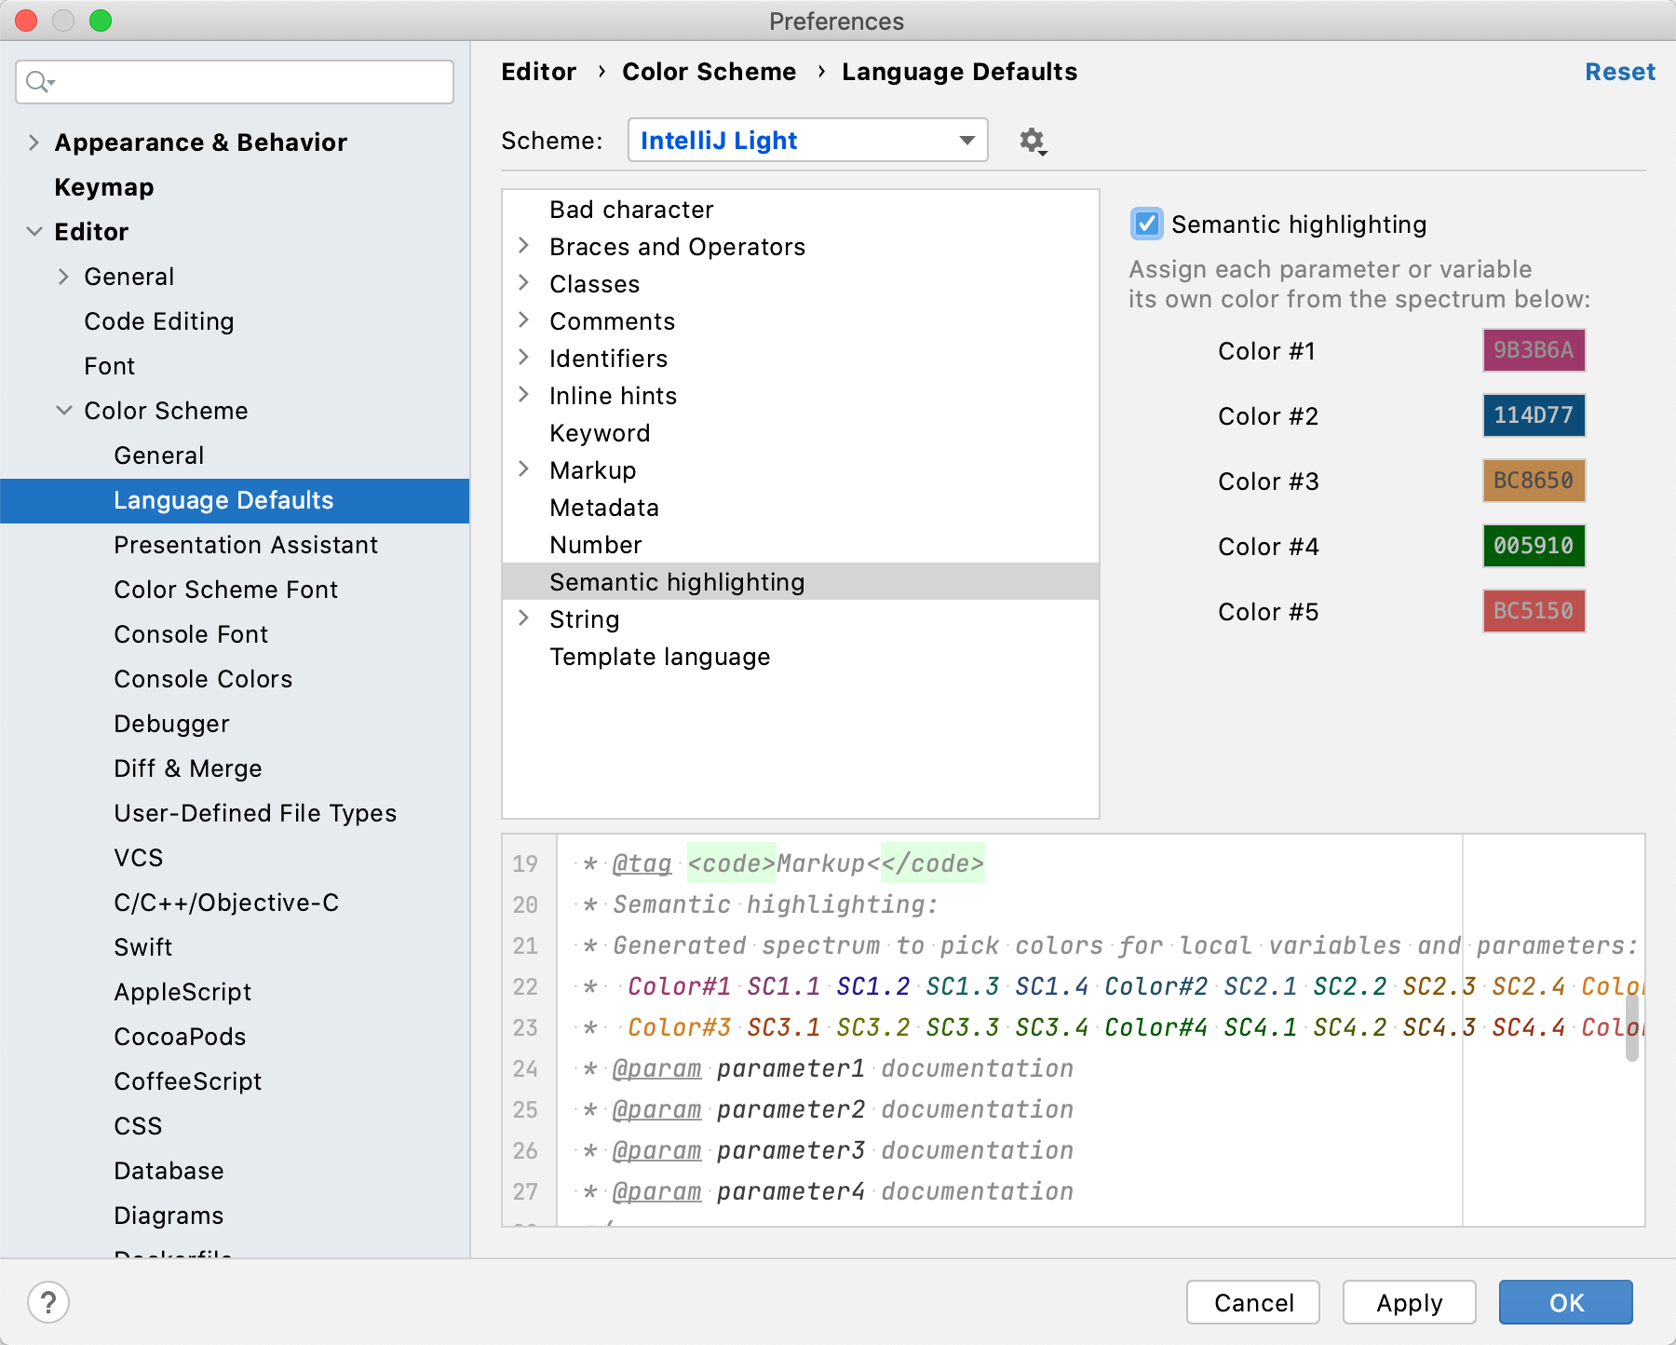Screen dimensions: 1676x1345
Task: Navigate to Editor via breadcrumb
Action: point(538,71)
